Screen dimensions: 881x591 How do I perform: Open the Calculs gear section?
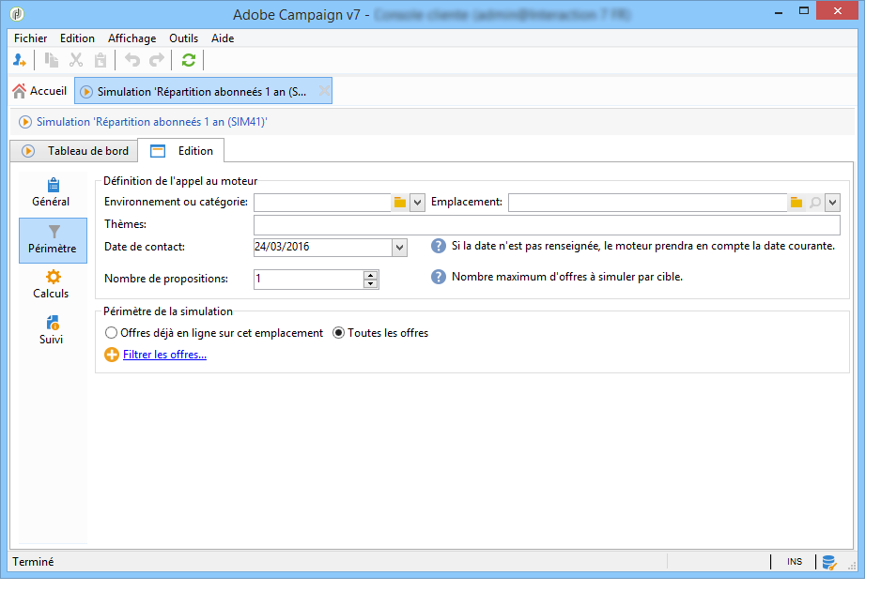(52, 284)
